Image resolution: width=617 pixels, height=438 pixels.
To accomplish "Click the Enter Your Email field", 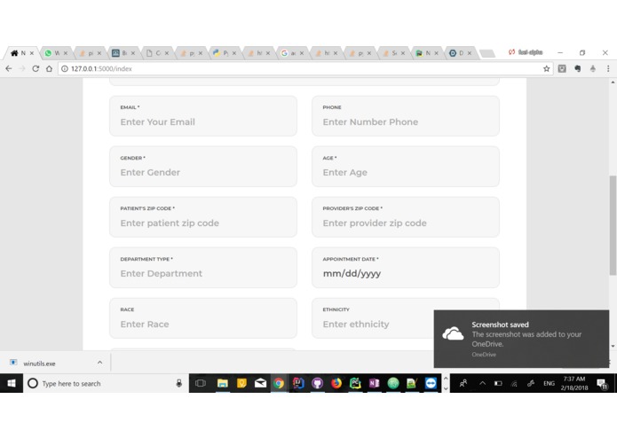I will coord(203,116).
